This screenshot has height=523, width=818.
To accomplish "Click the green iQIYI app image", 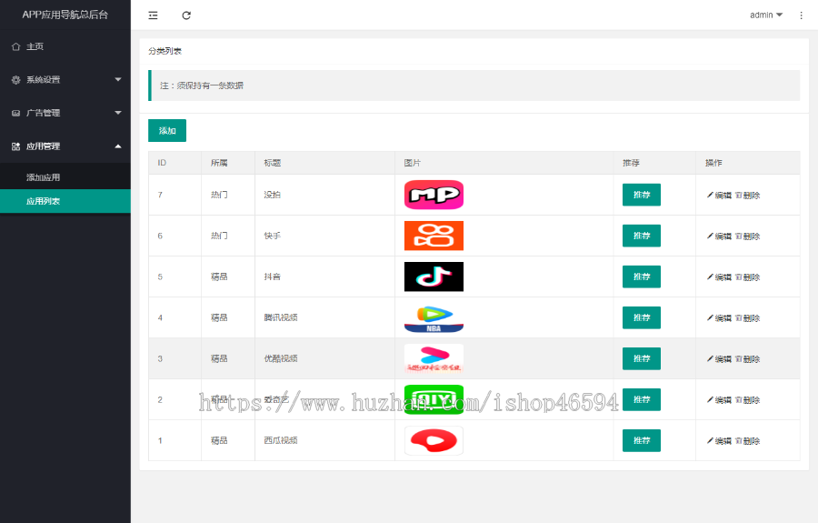I will click(434, 399).
